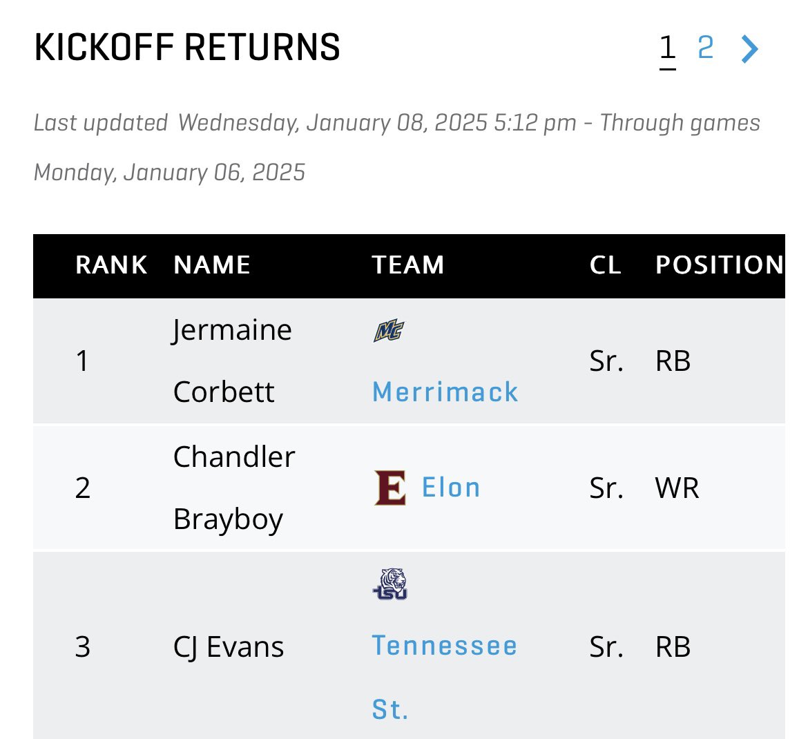The height and width of the screenshot is (739, 808).
Task: Click the WR position of Brayboy
Action: coord(677,488)
